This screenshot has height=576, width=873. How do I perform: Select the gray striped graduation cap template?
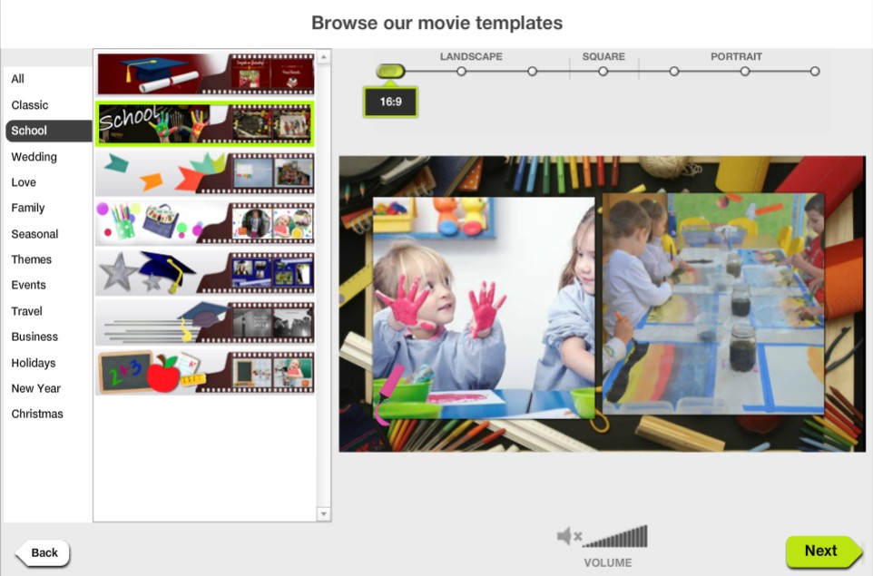205,322
